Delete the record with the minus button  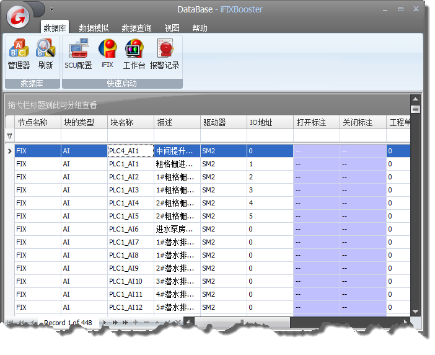coord(146,322)
